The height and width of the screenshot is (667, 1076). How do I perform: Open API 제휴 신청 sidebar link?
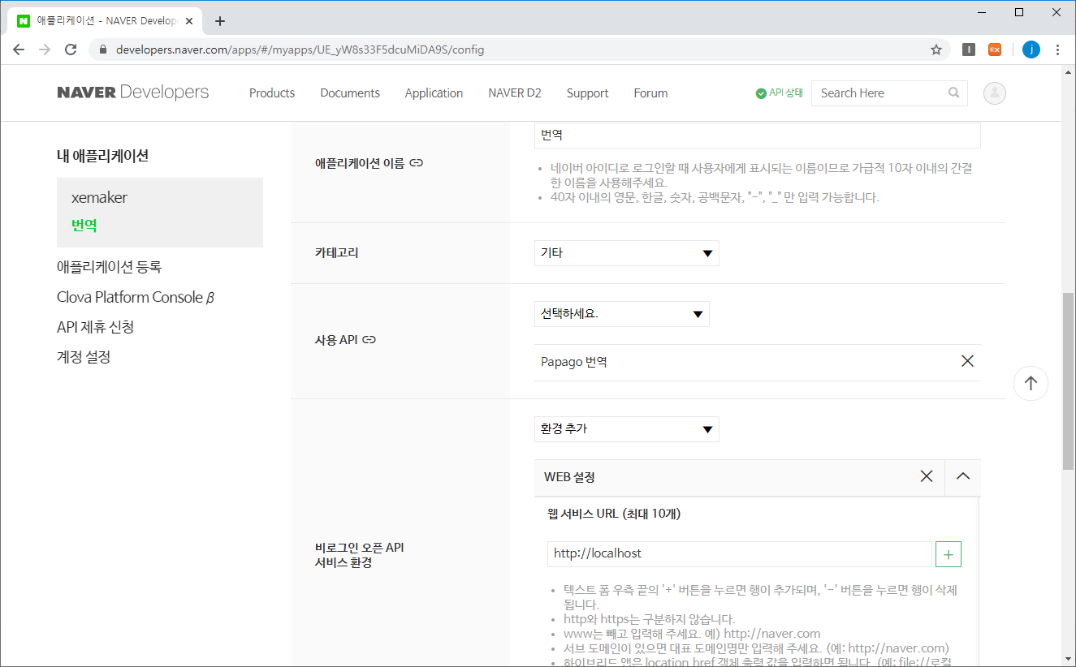click(x=96, y=327)
